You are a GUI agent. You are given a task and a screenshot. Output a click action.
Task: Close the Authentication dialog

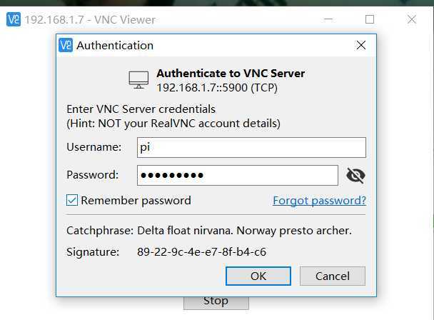coord(361,46)
